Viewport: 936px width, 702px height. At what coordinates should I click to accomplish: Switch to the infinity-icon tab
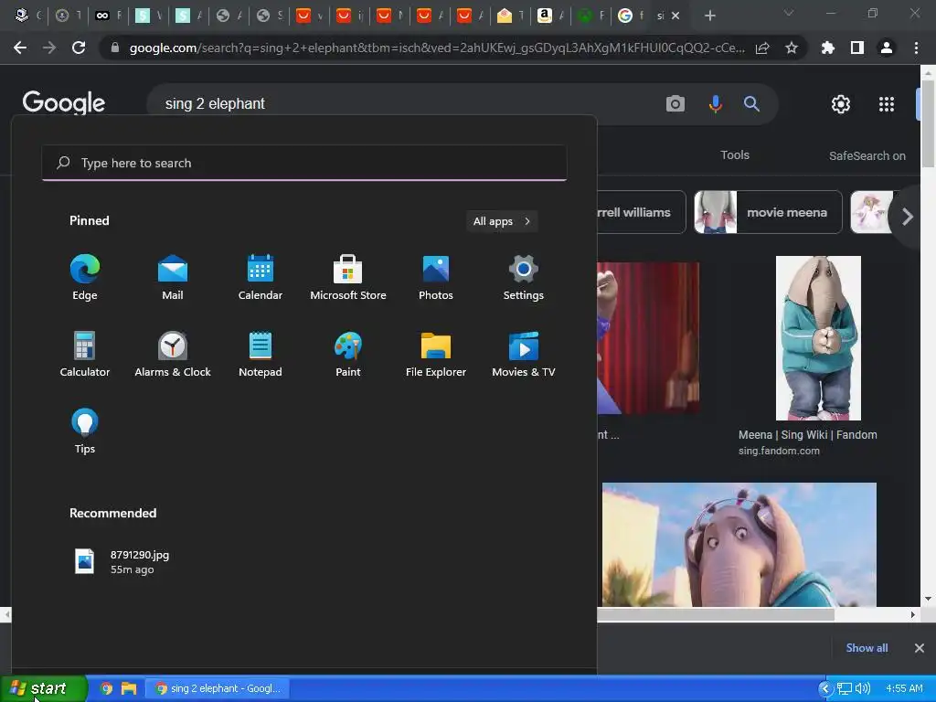point(108,16)
